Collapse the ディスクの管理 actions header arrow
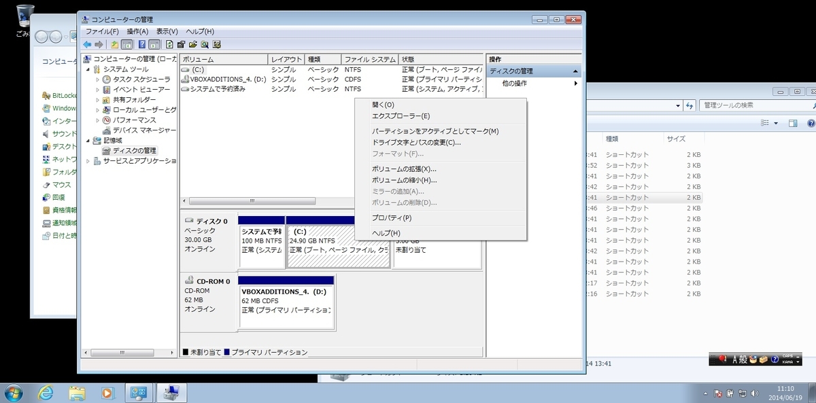This screenshot has height=403, width=816. (575, 71)
